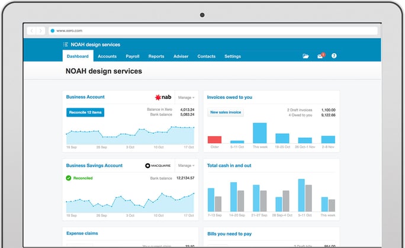Screen dimensions: 405x248
Task: Click the www.xero.com address bar
Action: coord(213,31)
